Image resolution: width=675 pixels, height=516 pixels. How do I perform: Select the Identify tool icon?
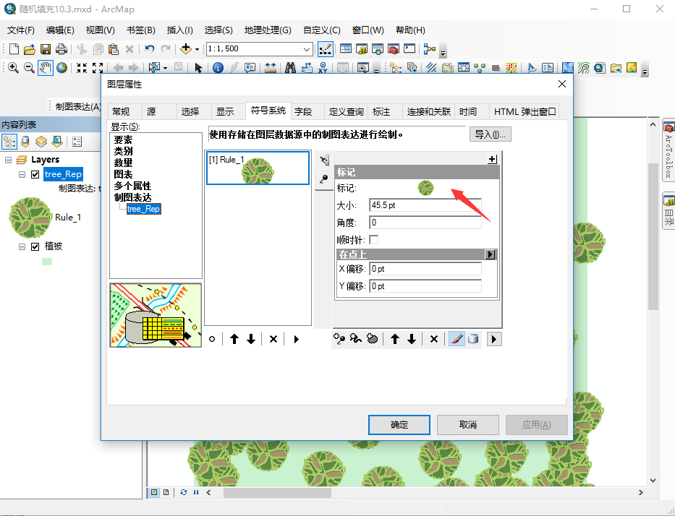coord(218,68)
